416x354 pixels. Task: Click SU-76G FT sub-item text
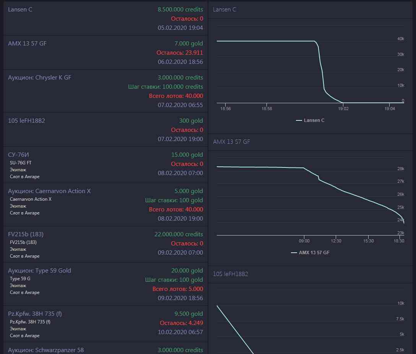21,163
